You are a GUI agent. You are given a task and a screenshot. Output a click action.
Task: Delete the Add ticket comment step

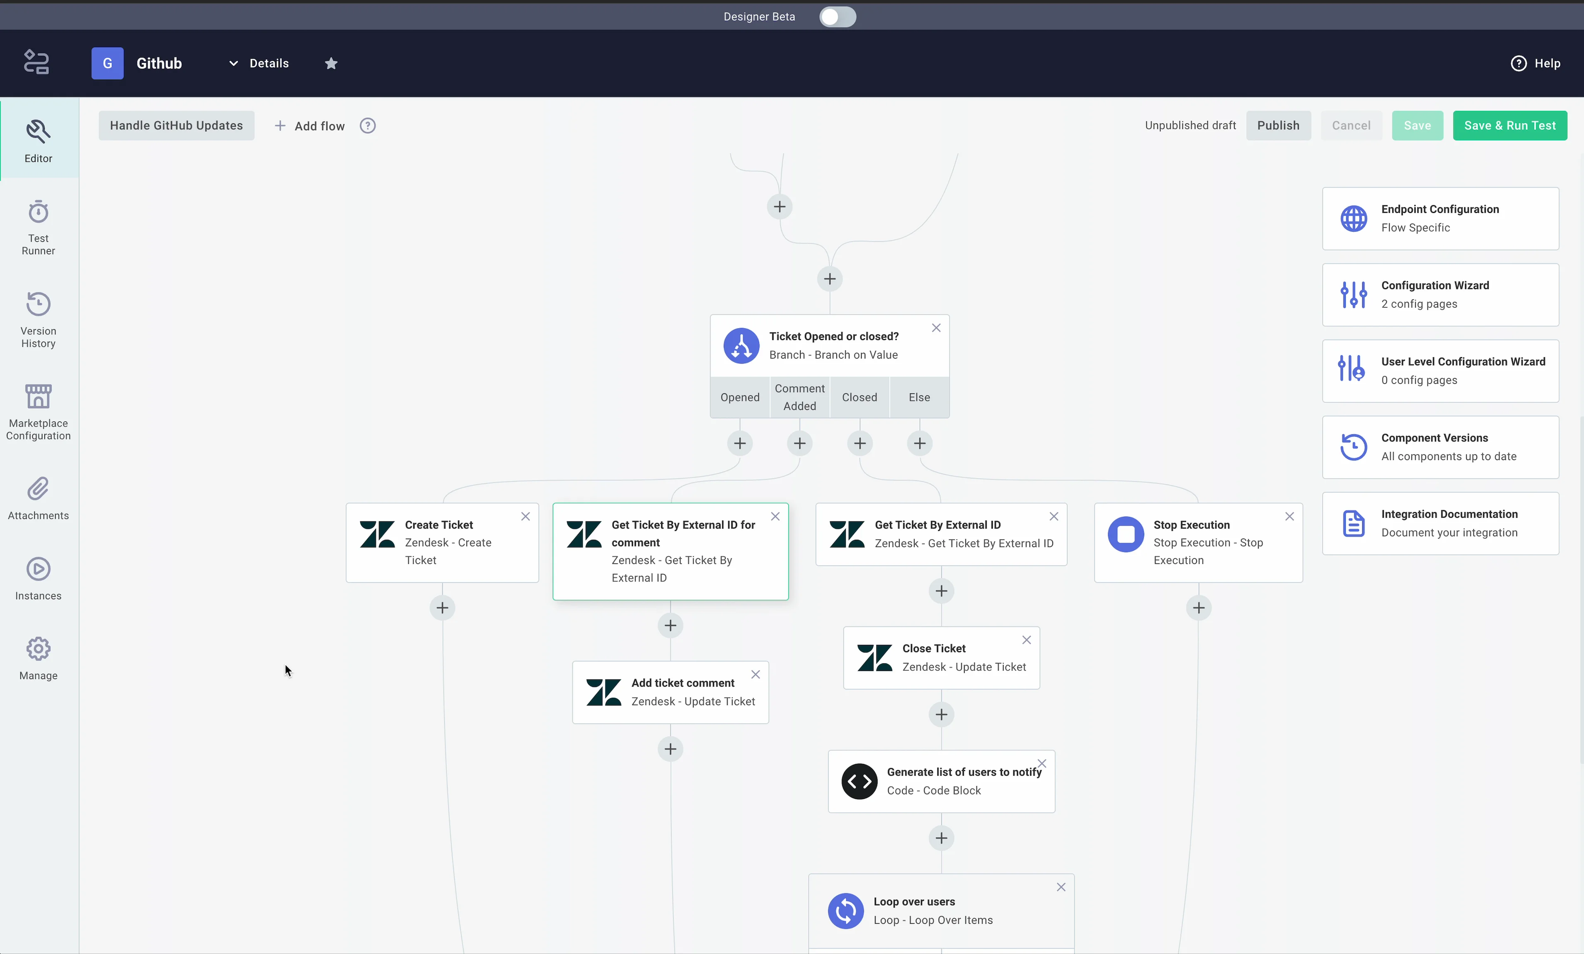756,675
